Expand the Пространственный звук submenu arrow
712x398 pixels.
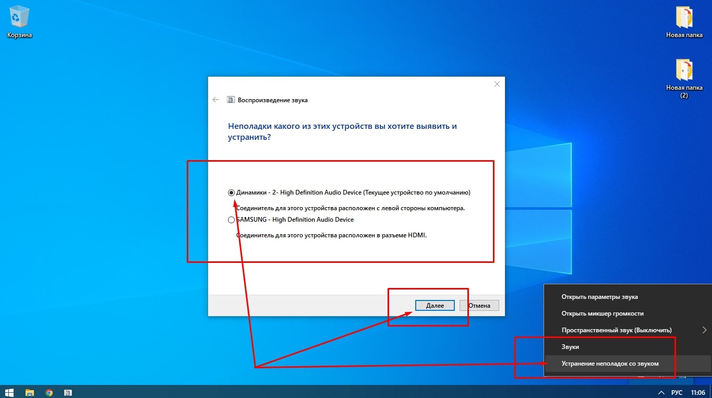704,330
